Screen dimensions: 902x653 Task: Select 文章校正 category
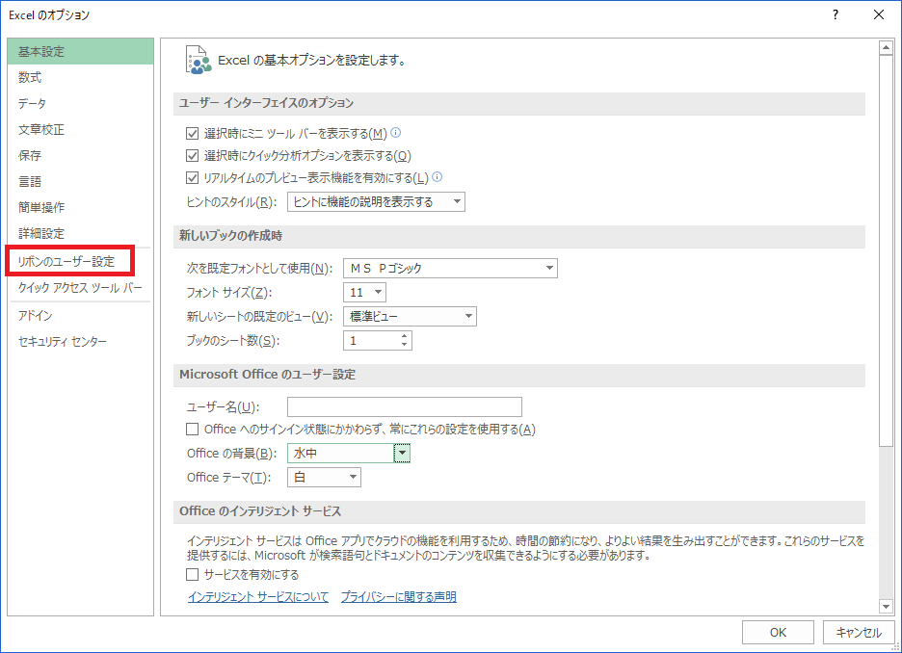coord(81,130)
